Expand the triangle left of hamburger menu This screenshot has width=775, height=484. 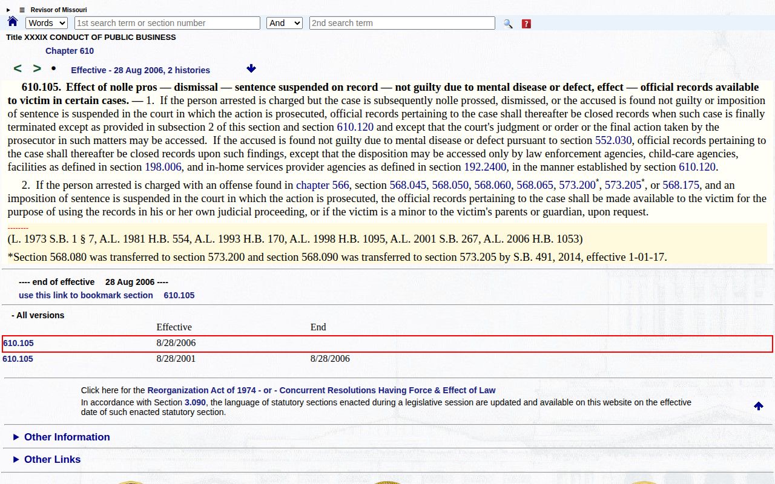[x=8, y=10]
